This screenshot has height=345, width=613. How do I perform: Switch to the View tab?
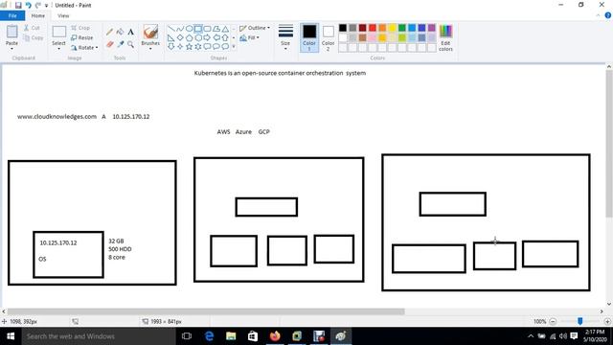63,15
